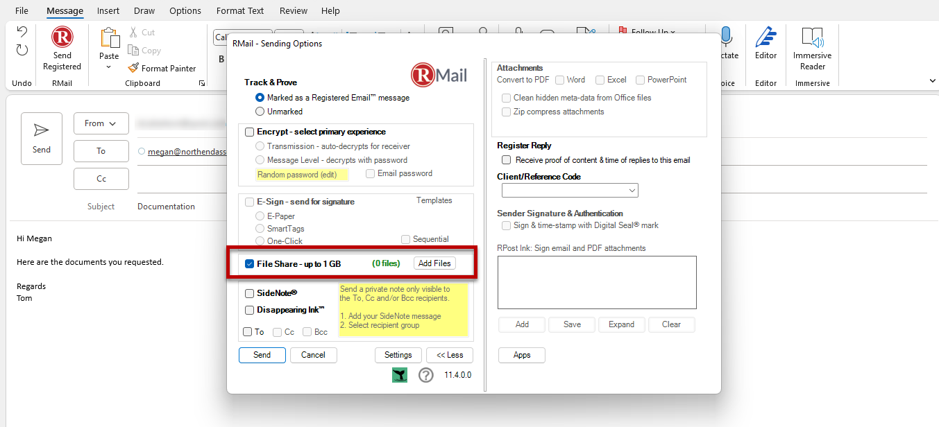Click the paper-plane Send email button
Viewport: 939px width, 427px height.
coord(42,139)
